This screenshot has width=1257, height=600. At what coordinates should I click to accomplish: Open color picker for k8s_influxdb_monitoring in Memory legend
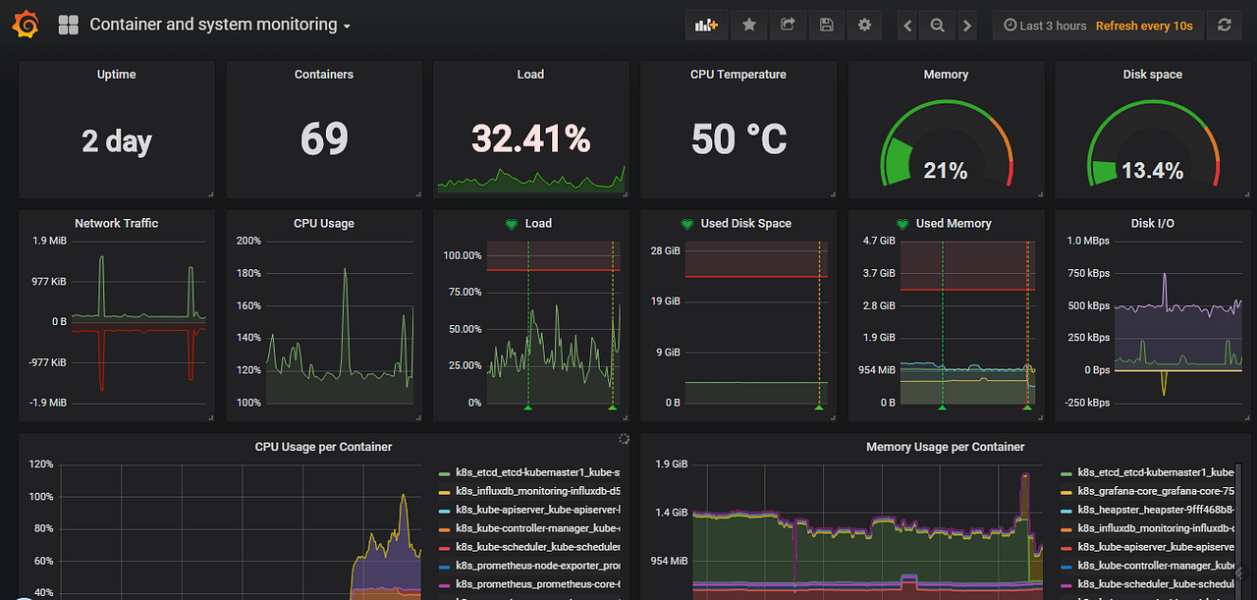(x=1066, y=529)
